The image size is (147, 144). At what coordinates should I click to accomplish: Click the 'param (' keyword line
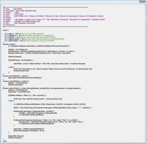(6, 30)
